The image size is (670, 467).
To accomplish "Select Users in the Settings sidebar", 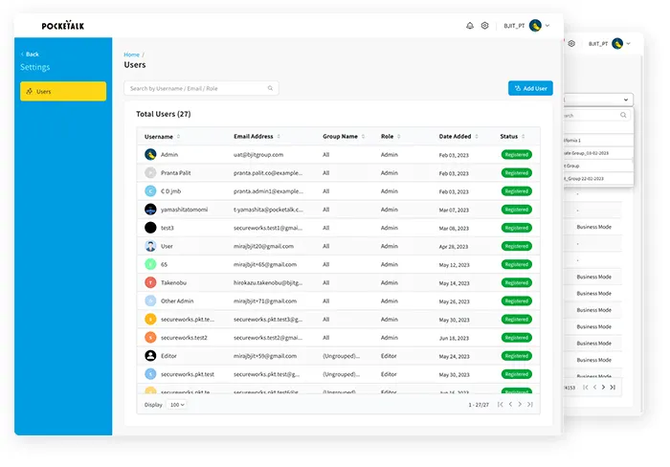I will (63, 92).
